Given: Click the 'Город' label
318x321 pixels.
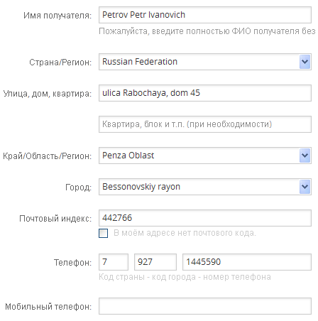Looking at the screenshot, I should pyautogui.click(x=78, y=187).
